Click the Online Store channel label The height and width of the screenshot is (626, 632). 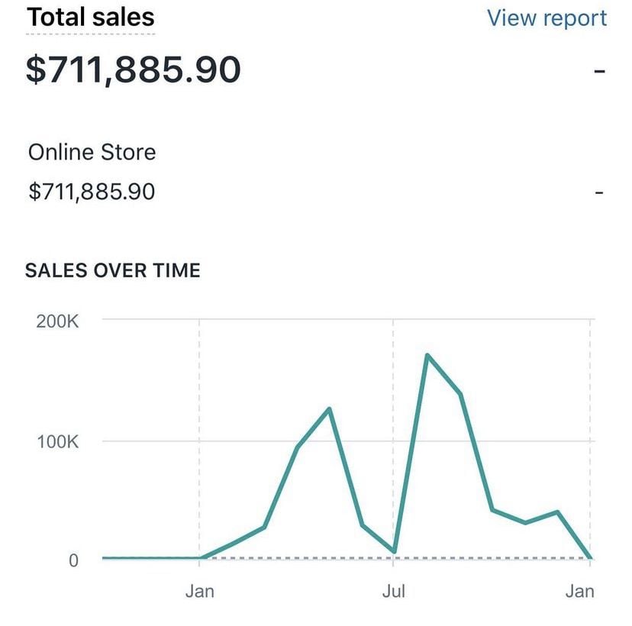(x=92, y=152)
